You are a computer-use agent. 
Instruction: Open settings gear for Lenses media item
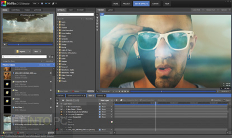(51, 99)
